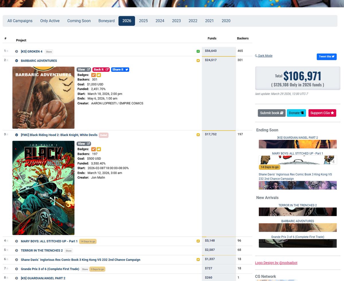Click the yellow platform icon on Shane Davis row
Screen dimensions: 344x281
[x=198, y=260]
